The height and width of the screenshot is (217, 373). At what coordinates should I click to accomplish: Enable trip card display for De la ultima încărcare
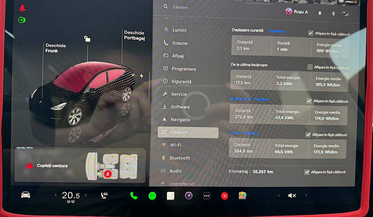(x=310, y=67)
